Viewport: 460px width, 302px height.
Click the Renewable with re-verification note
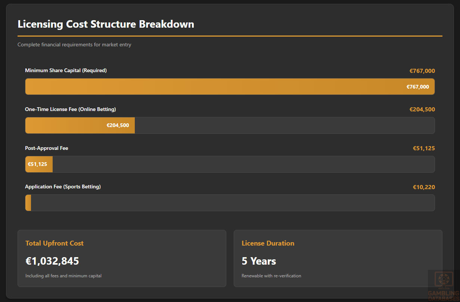(x=271, y=276)
